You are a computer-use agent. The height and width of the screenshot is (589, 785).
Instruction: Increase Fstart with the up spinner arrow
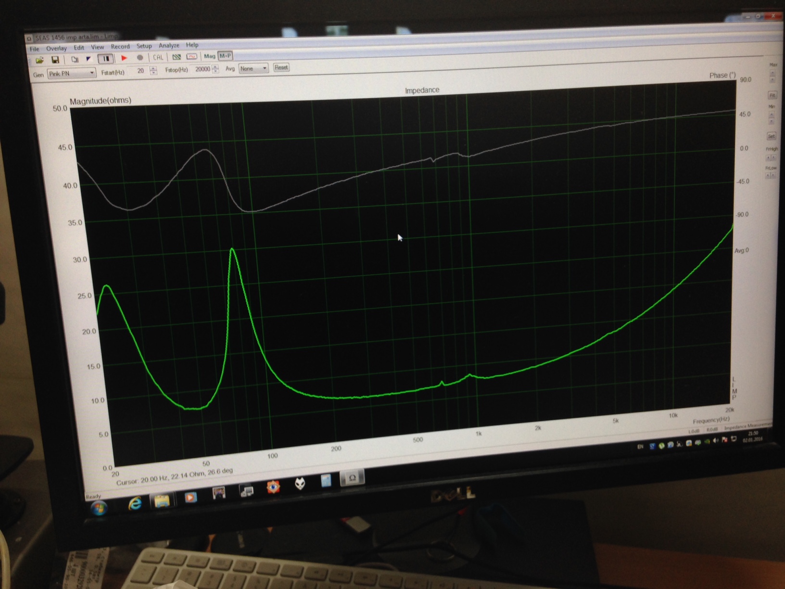click(153, 68)
